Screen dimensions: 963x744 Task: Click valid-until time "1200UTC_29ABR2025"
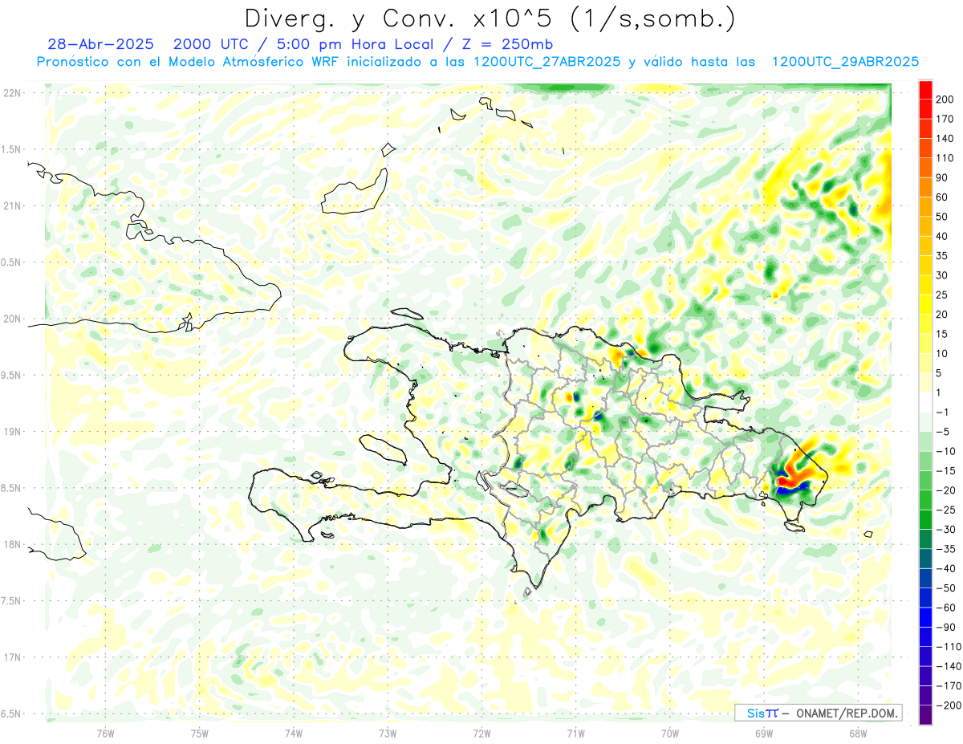click(x=844, y=62)
